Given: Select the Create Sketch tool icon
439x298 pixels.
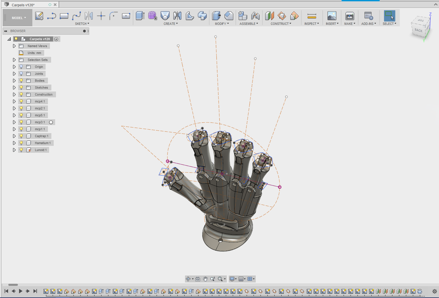Looking at the screenshot, I should click(39, 16).
